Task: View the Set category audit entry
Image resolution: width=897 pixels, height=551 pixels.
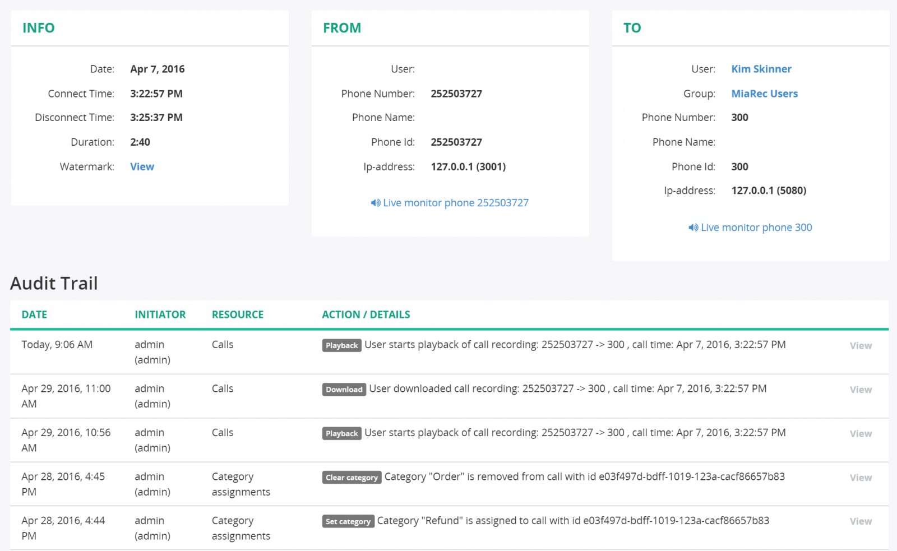Action: click(x=860, y=521)
